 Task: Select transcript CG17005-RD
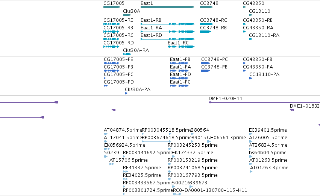pyautogui.click(x=118, y=43)
